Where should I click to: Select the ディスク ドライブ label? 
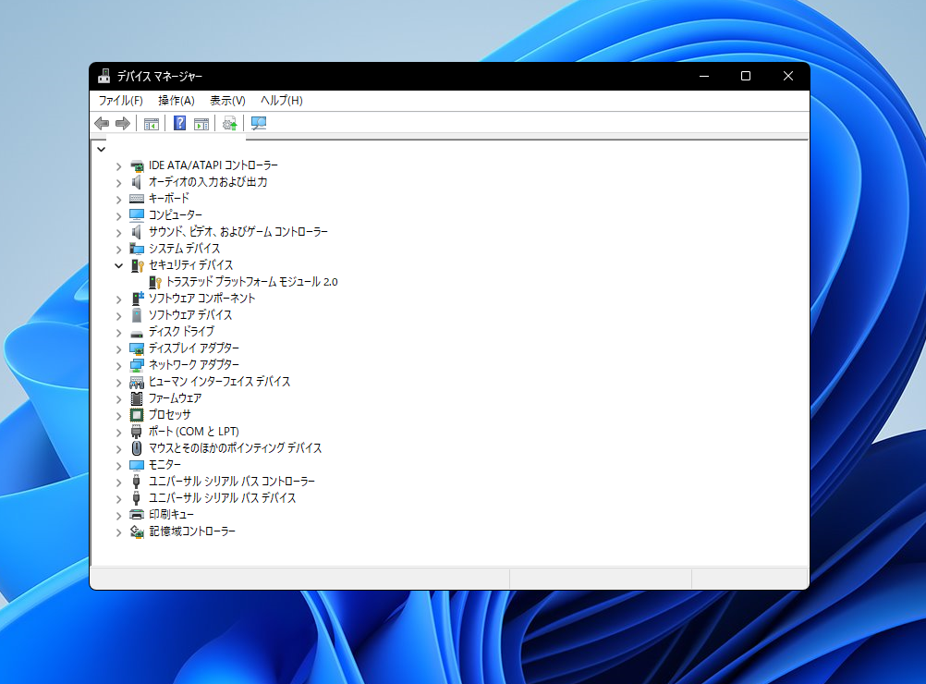(x=181, y=332)
